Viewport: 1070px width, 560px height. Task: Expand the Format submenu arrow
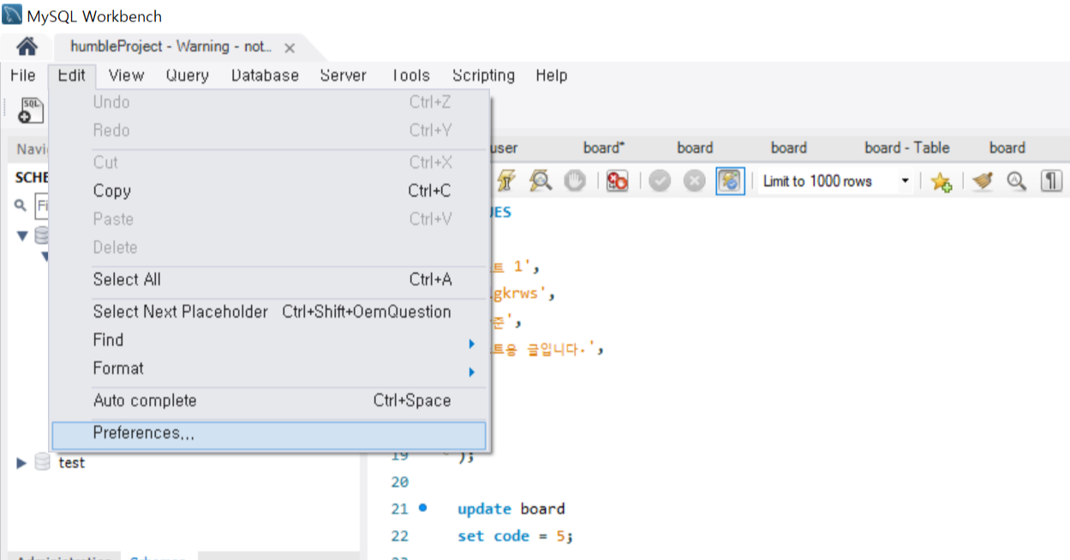(x=471, y=372)
